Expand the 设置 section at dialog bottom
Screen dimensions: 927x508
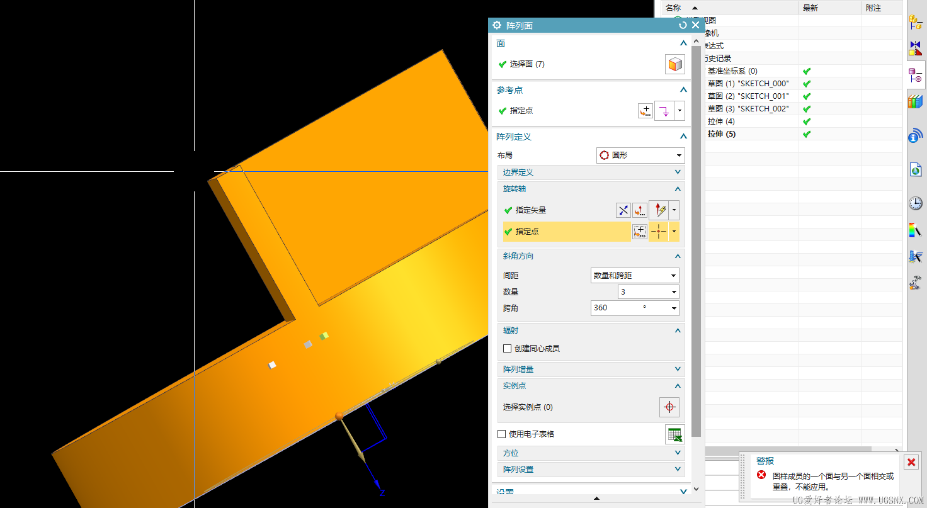click(x=683, y=492)
